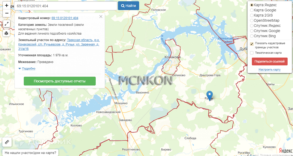Screen dimensions: 293x156
Task: Enable the Тематическая карта checkbox
Action: 252,53
